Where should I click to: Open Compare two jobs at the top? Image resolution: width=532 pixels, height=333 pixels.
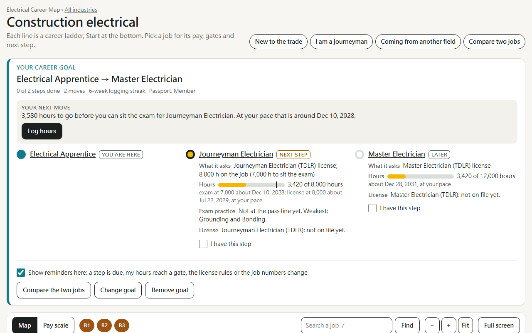point(494,42)
